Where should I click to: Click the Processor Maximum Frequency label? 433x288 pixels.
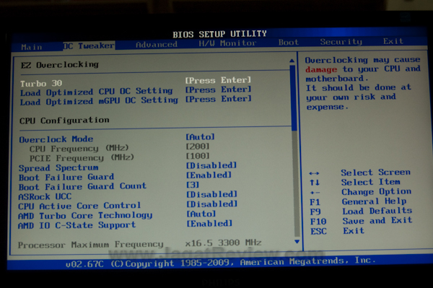point(91,245)
